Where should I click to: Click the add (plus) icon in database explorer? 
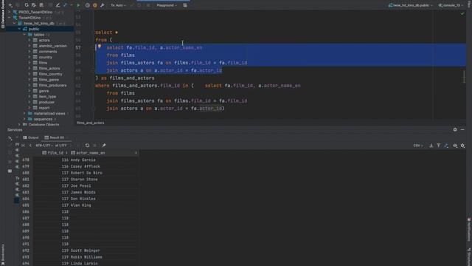(10, 5)
